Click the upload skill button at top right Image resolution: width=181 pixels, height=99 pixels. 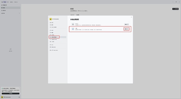coord(175,9)
